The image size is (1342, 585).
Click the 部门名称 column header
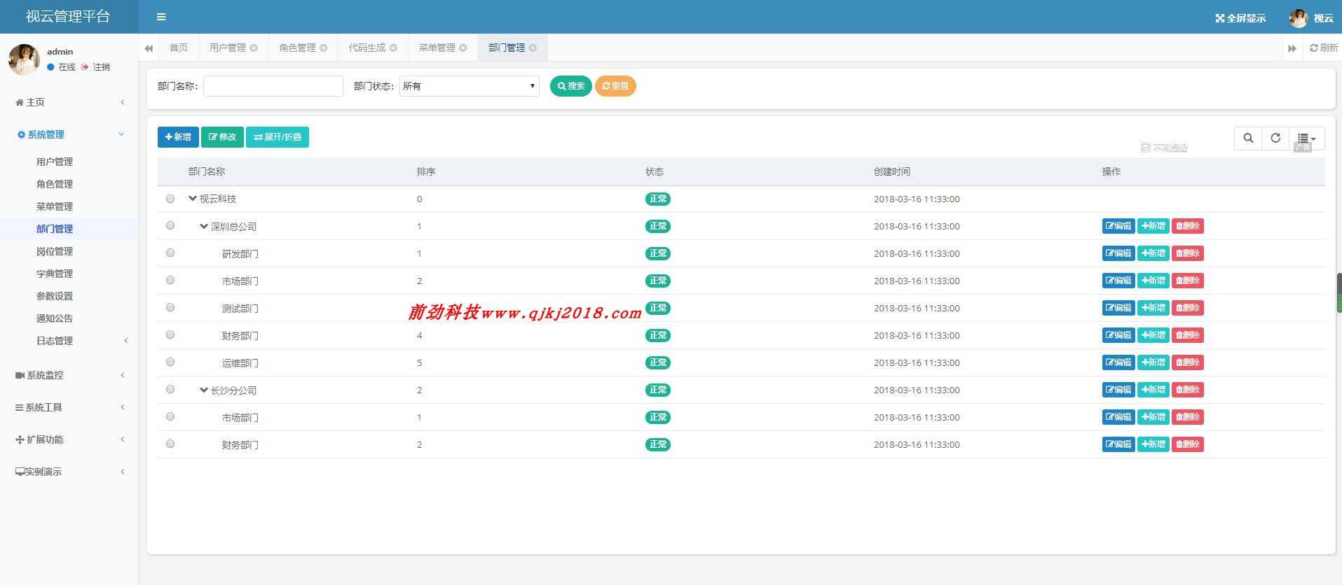click(207, 171)
